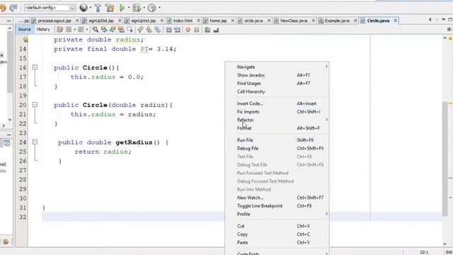Open the Refactor submenu
Screen dimensions: 453x255
[x=277, y=120]
